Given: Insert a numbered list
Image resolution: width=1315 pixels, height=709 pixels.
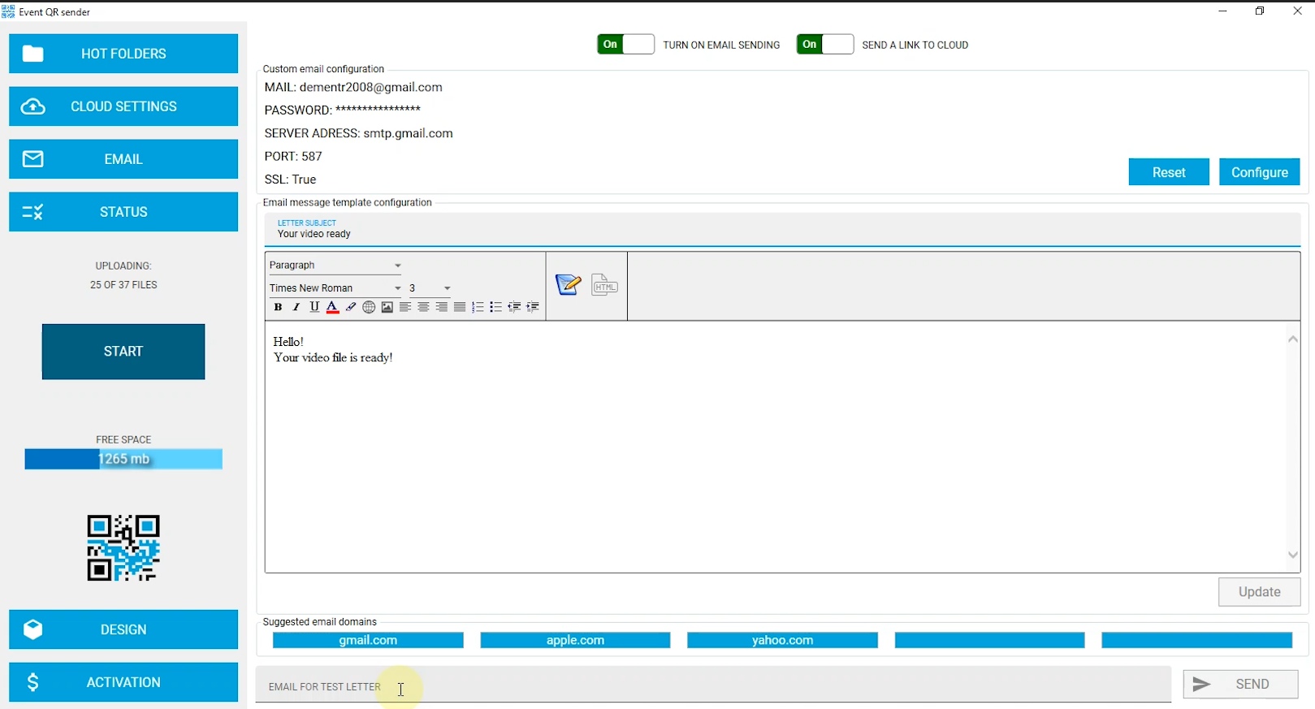Looking at the screenshot, I should click(x=478, y=307).
